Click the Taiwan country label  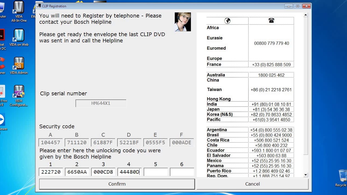(x=214, y=89)
